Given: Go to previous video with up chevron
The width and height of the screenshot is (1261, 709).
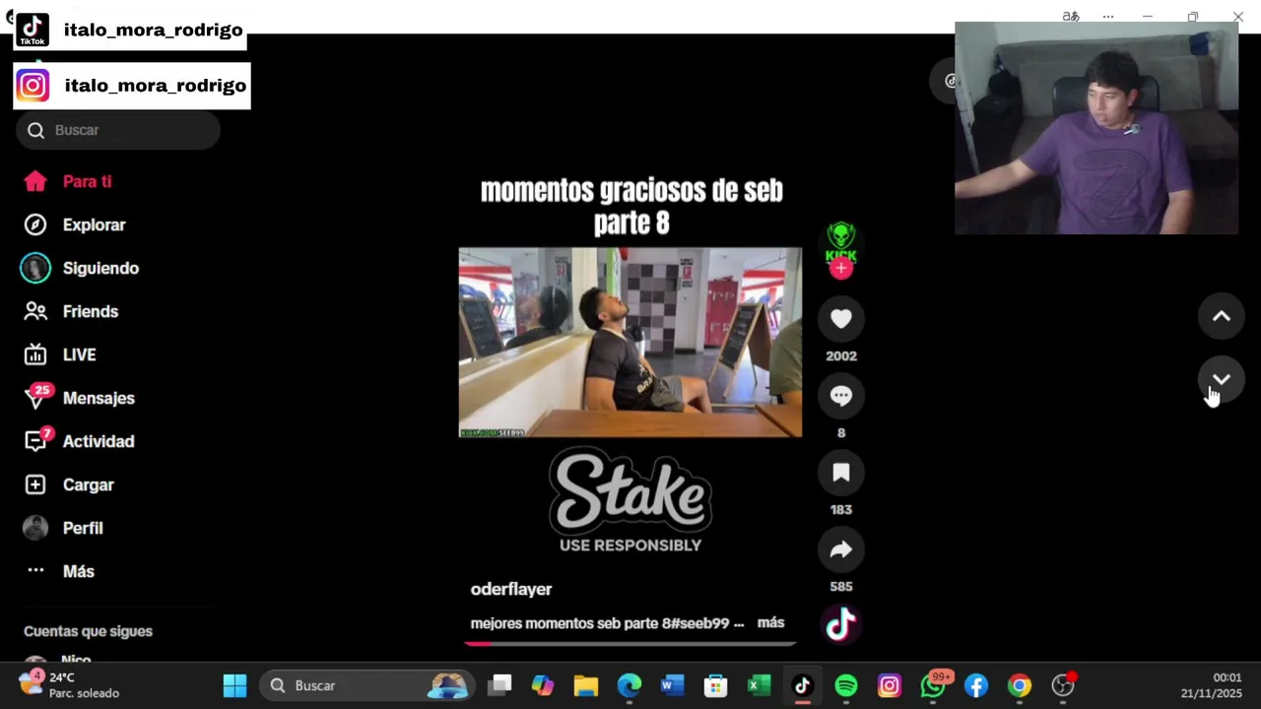Looking at the screenshot, I should click(1222, 316).
